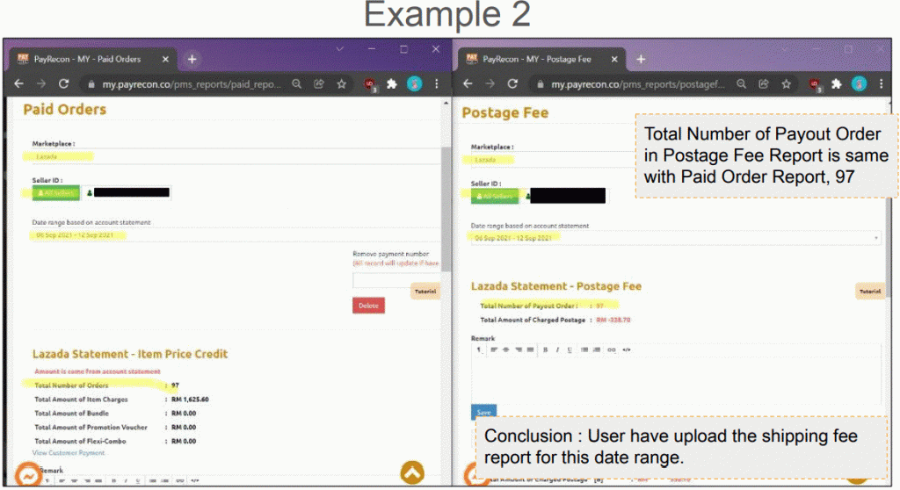This screenshot has width=900, height=490.
Task: Insert unordered list in Postage Fee remark editor
Action: coord(584,349)
